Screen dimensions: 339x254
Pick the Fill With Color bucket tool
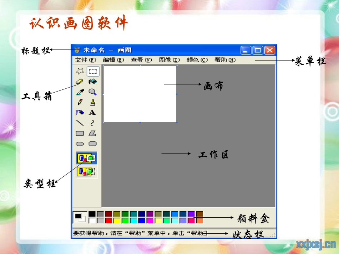[x=93, y=82]
